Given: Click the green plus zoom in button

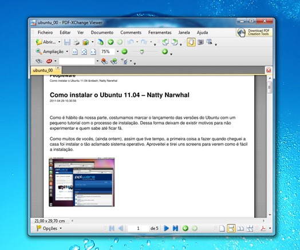Looking at the screenshot, I should pos(165,51).
